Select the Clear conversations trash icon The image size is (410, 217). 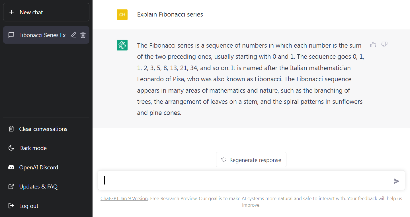coord(11,129)
